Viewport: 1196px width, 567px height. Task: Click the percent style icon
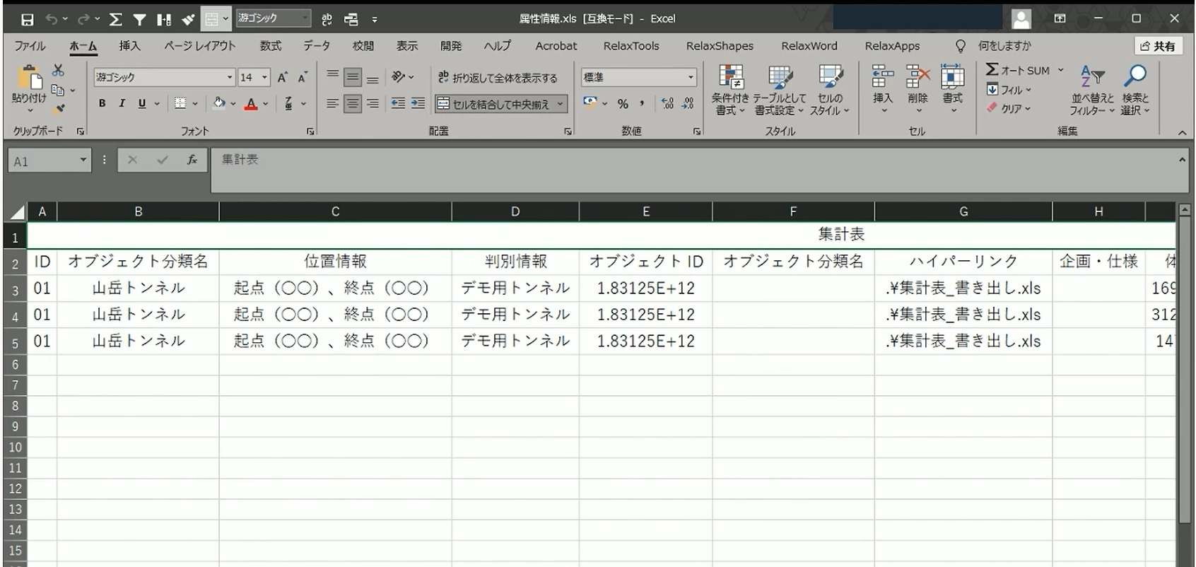623,104
